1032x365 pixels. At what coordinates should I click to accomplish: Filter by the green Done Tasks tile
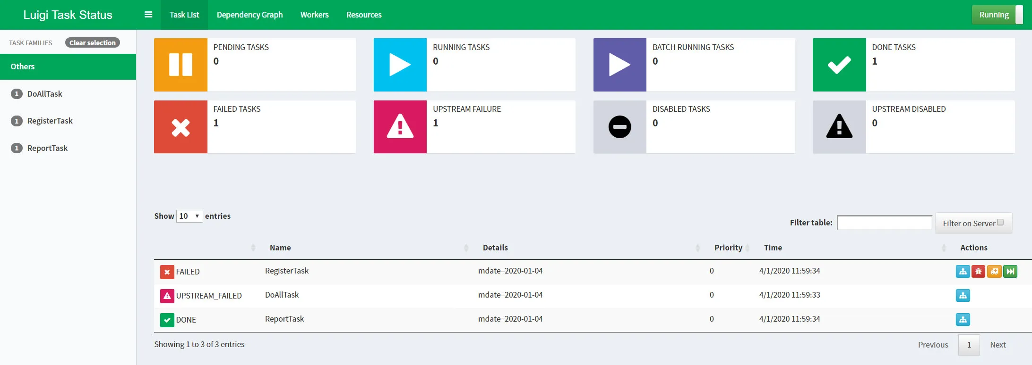[x=839, y=65]
